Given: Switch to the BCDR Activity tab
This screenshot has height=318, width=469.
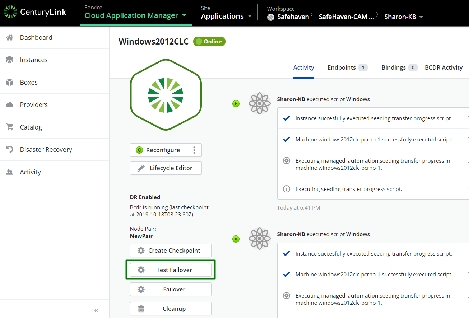Looking at the screenshot, I should tap(444, 67).
